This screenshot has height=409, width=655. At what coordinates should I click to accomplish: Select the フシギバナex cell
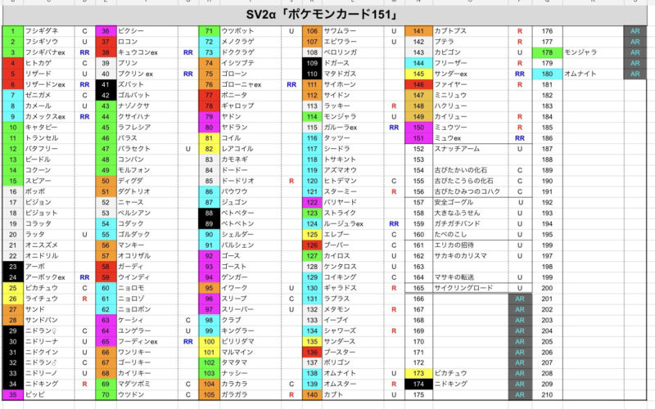49,52
